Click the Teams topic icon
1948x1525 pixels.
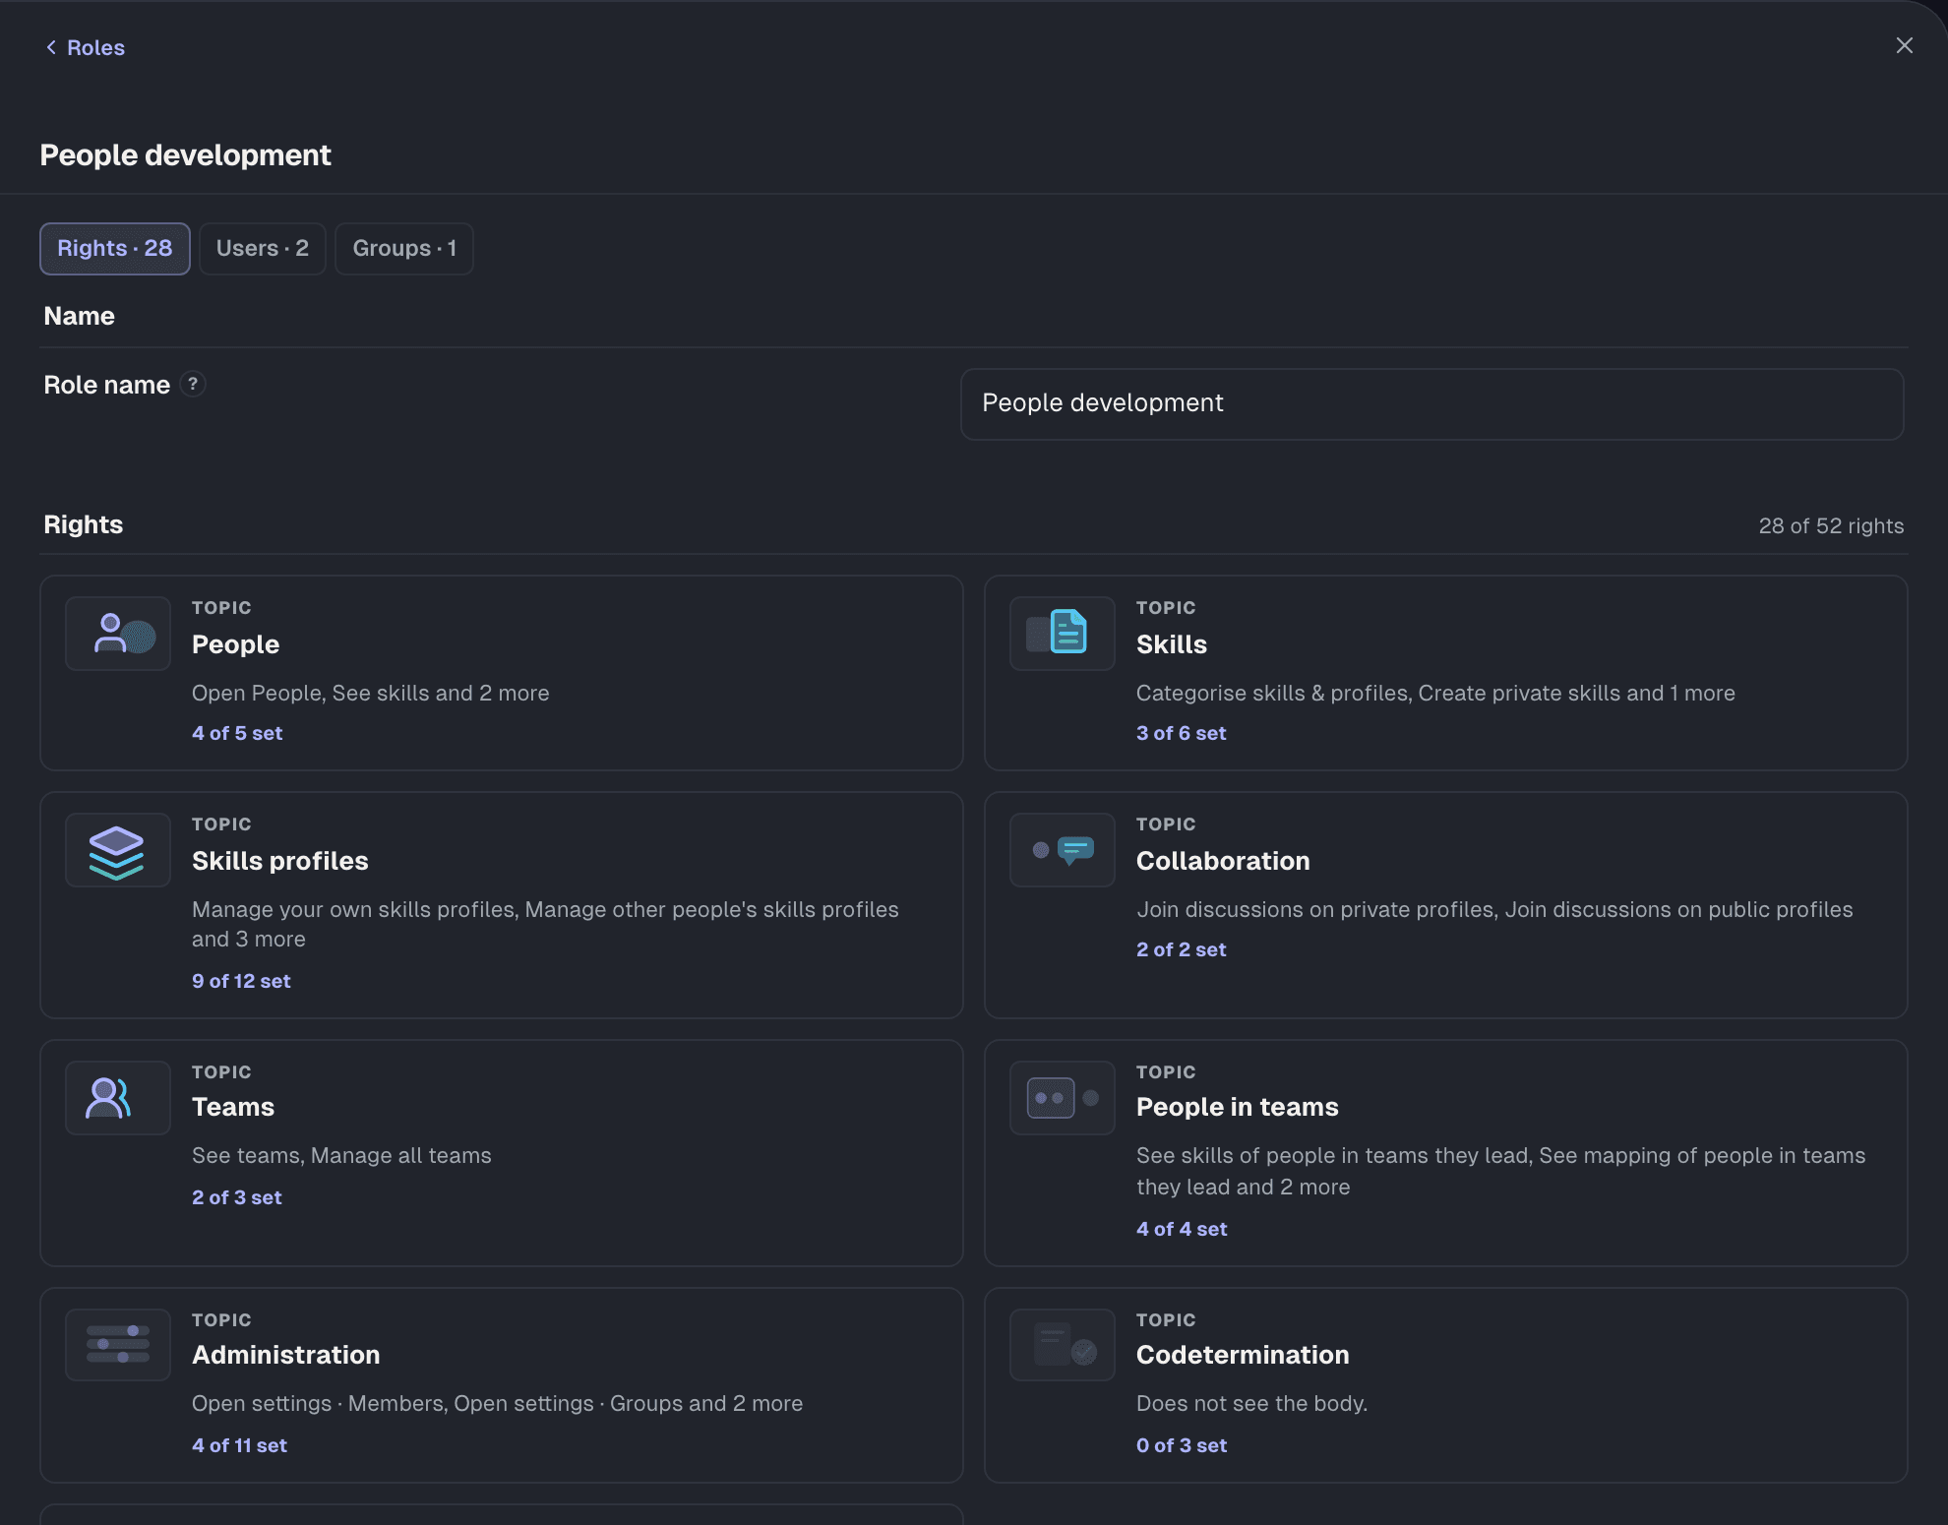(118, 1098)
